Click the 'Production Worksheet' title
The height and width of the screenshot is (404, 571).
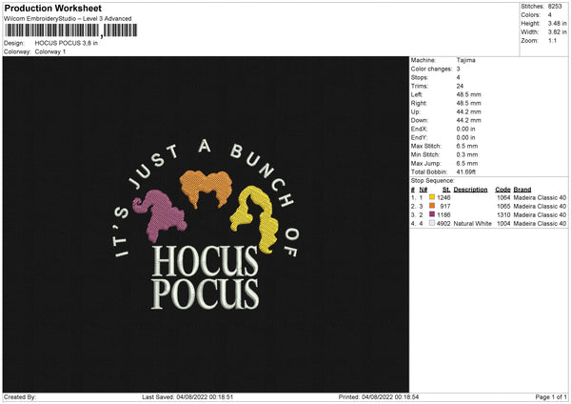pos(53,8)
